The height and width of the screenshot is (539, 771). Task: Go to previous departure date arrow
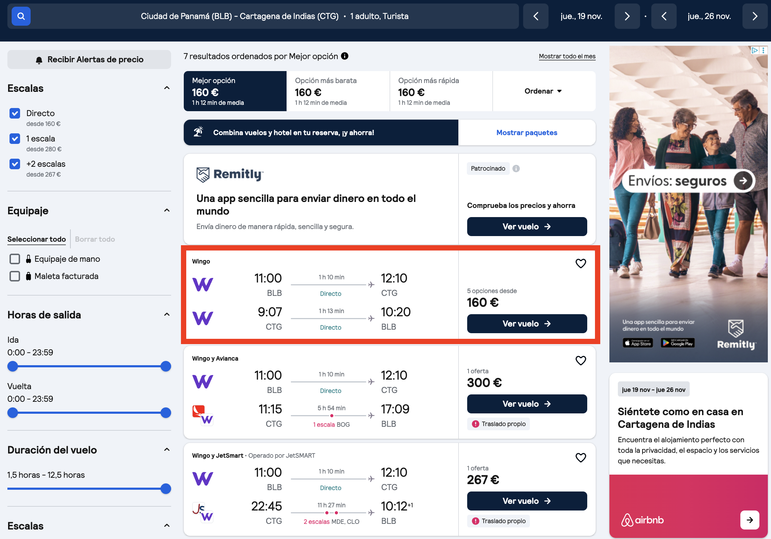point(535,16)
